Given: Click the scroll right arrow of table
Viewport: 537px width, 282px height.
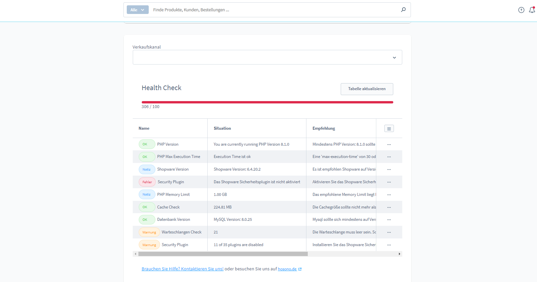Looking at the screenshot, I should [x=400, y=254].
